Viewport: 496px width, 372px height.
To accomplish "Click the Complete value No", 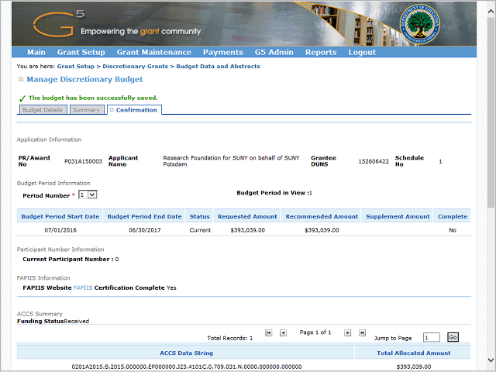I will (x=453, y=230).
